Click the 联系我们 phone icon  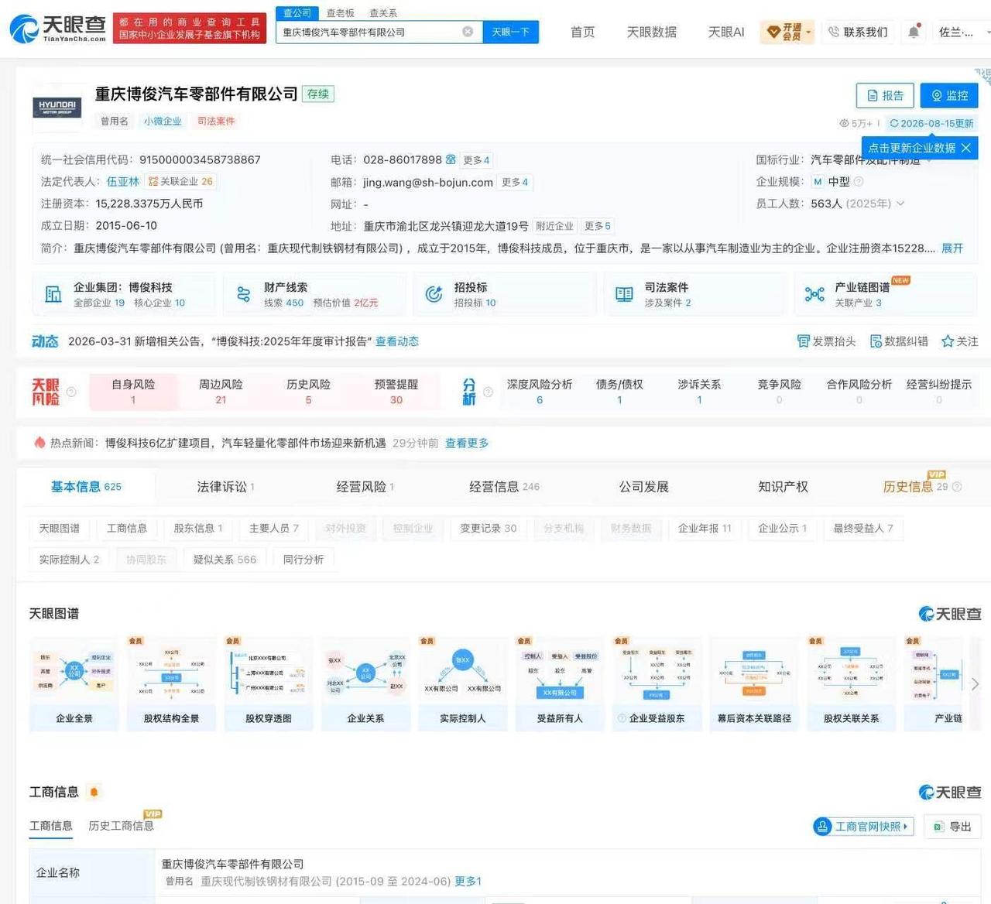pyautogui.click(x=834, y=32)
